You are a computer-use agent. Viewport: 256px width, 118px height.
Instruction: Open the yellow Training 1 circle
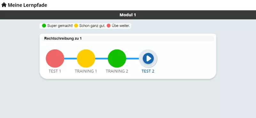(x=86, y=58)
